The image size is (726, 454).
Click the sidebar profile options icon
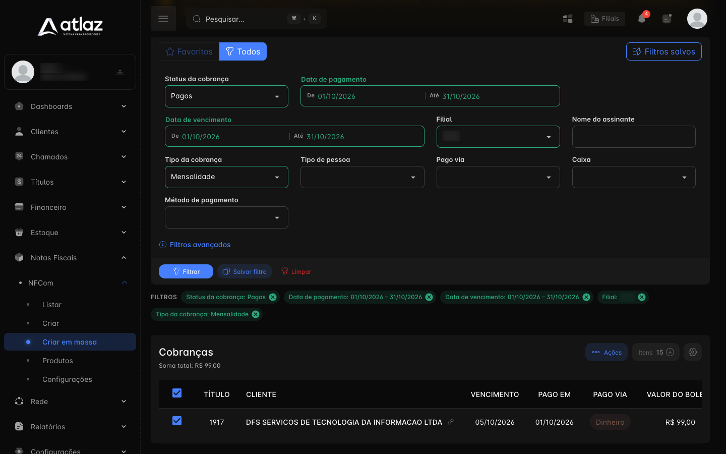120,72
